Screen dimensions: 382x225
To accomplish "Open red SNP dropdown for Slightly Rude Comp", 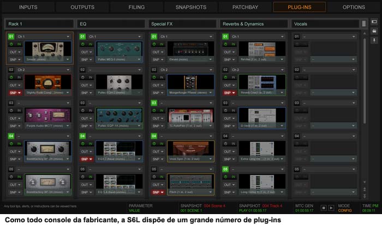I will (15, 93).
